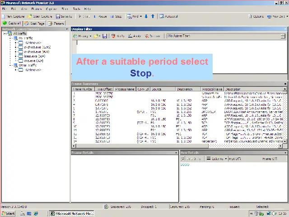Expand the lsass.exe node
Viewport: 289px width, 217px height.
(x=16, y=56)
